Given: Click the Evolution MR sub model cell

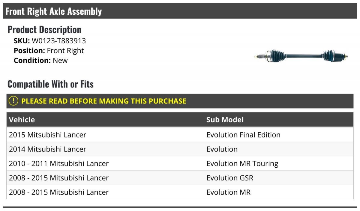Looking at the screenshot, I should coord(228,192).
